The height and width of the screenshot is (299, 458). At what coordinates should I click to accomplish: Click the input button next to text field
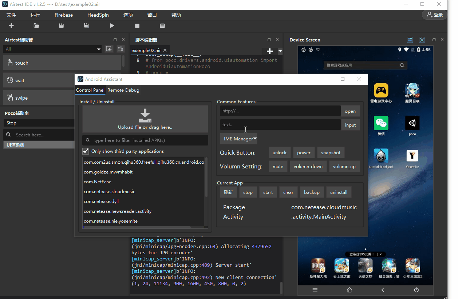(x=350, y=125)
